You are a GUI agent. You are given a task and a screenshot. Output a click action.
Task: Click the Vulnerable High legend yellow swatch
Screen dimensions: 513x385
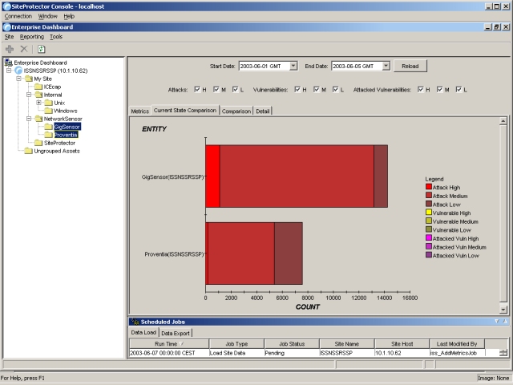click(429, 213)
